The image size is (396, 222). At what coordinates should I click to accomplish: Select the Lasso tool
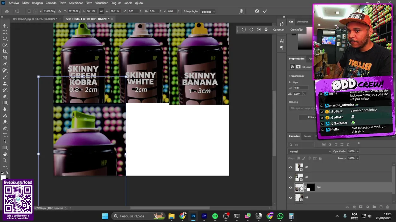pyautogui.click(x=5, y=39)
